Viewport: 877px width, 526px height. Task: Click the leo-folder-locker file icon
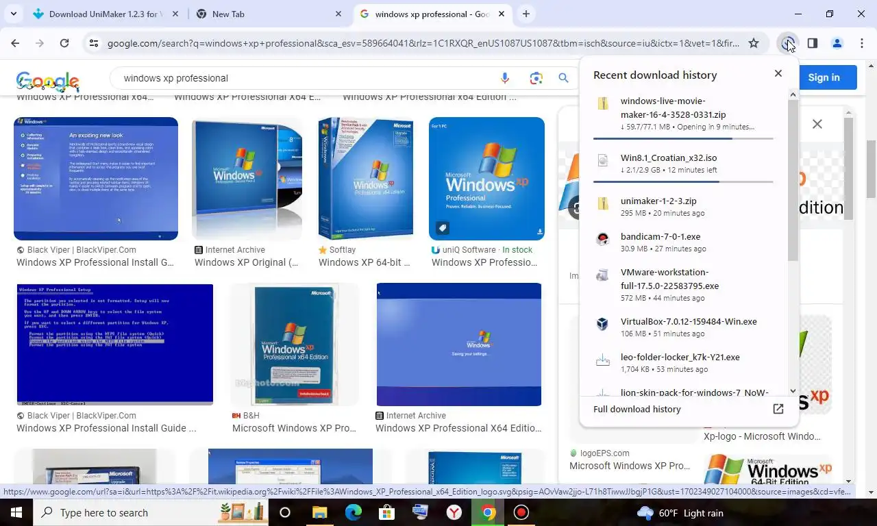tap(603, 359)
